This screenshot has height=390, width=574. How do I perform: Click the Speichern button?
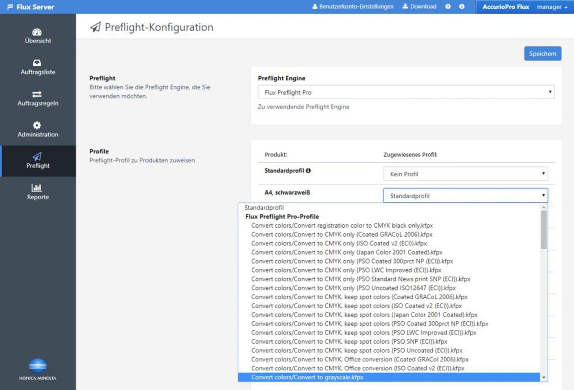coord(542,53)
